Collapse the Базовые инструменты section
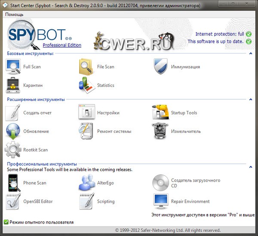The image size is (258, 236). (x=251, y=53)
